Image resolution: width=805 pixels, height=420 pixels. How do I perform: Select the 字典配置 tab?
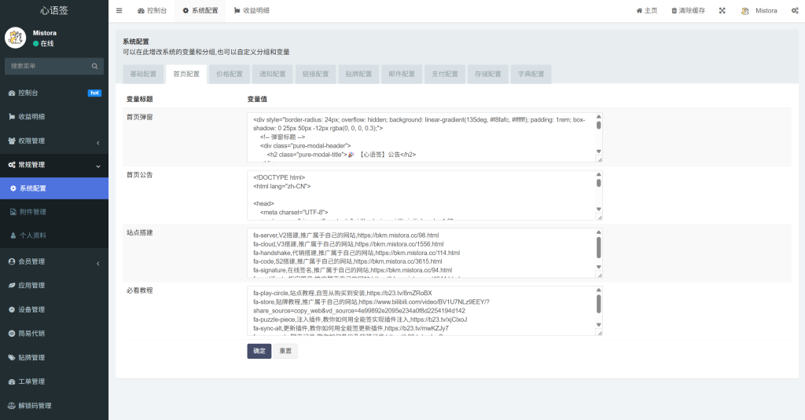(x=531, y=74)
